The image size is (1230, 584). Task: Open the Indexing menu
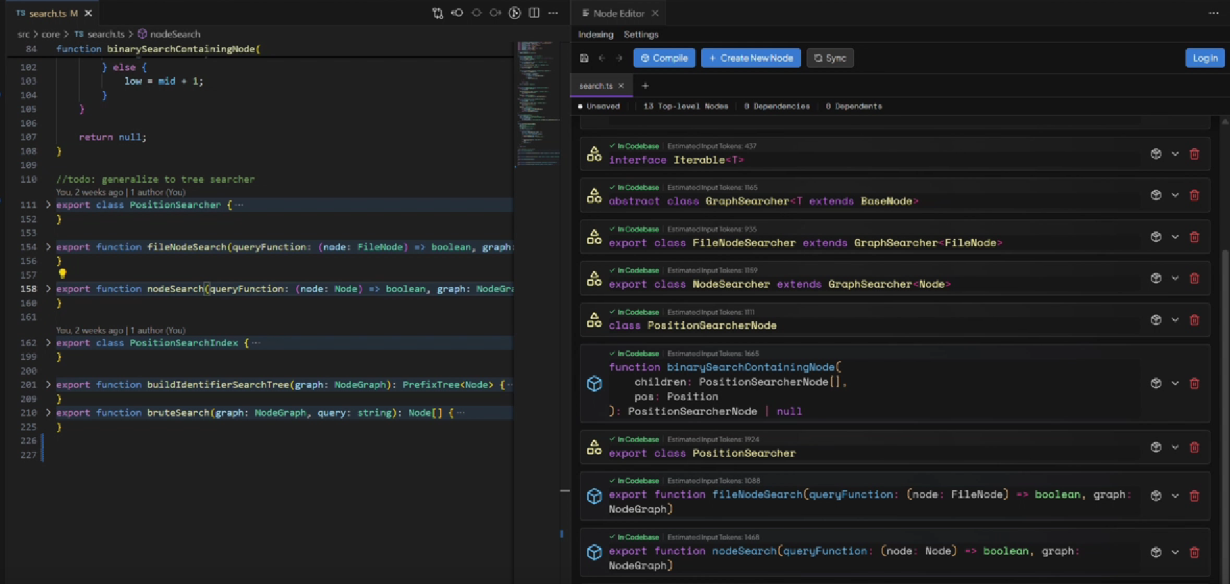pyautogui.click(x=595, y=35)
